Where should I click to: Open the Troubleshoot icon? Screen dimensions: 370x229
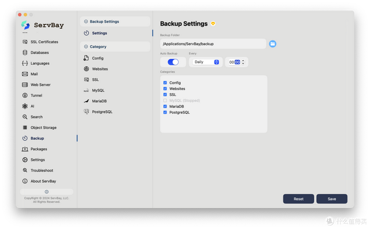pos(25,171)
